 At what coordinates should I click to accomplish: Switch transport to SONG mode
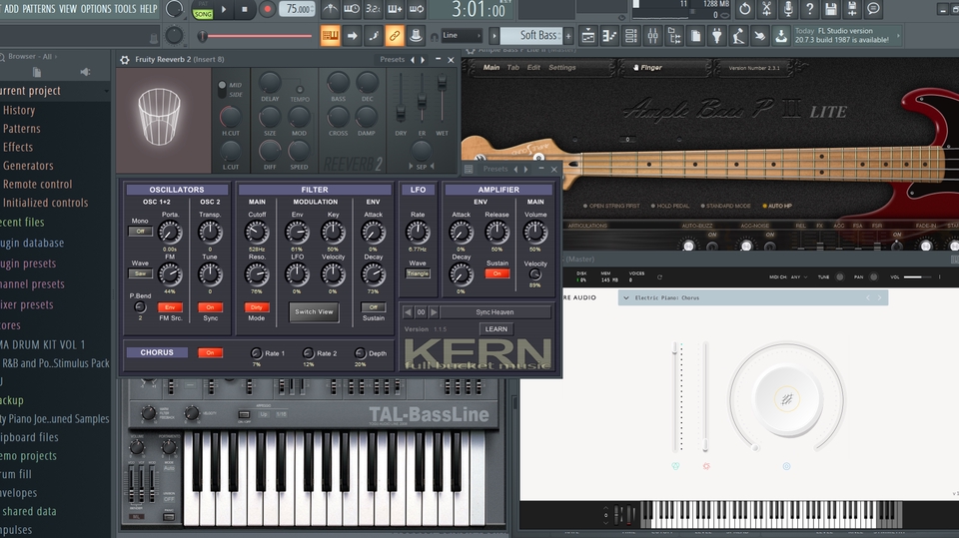(x=203, y=13)
